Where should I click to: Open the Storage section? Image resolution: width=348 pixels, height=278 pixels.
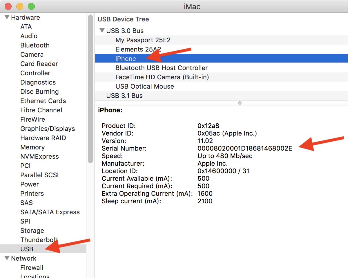pyautogui.click(x=32, y=231)
